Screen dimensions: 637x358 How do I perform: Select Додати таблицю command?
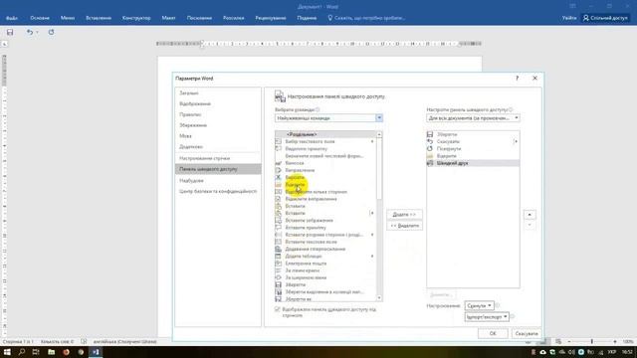tap(304, 257)
